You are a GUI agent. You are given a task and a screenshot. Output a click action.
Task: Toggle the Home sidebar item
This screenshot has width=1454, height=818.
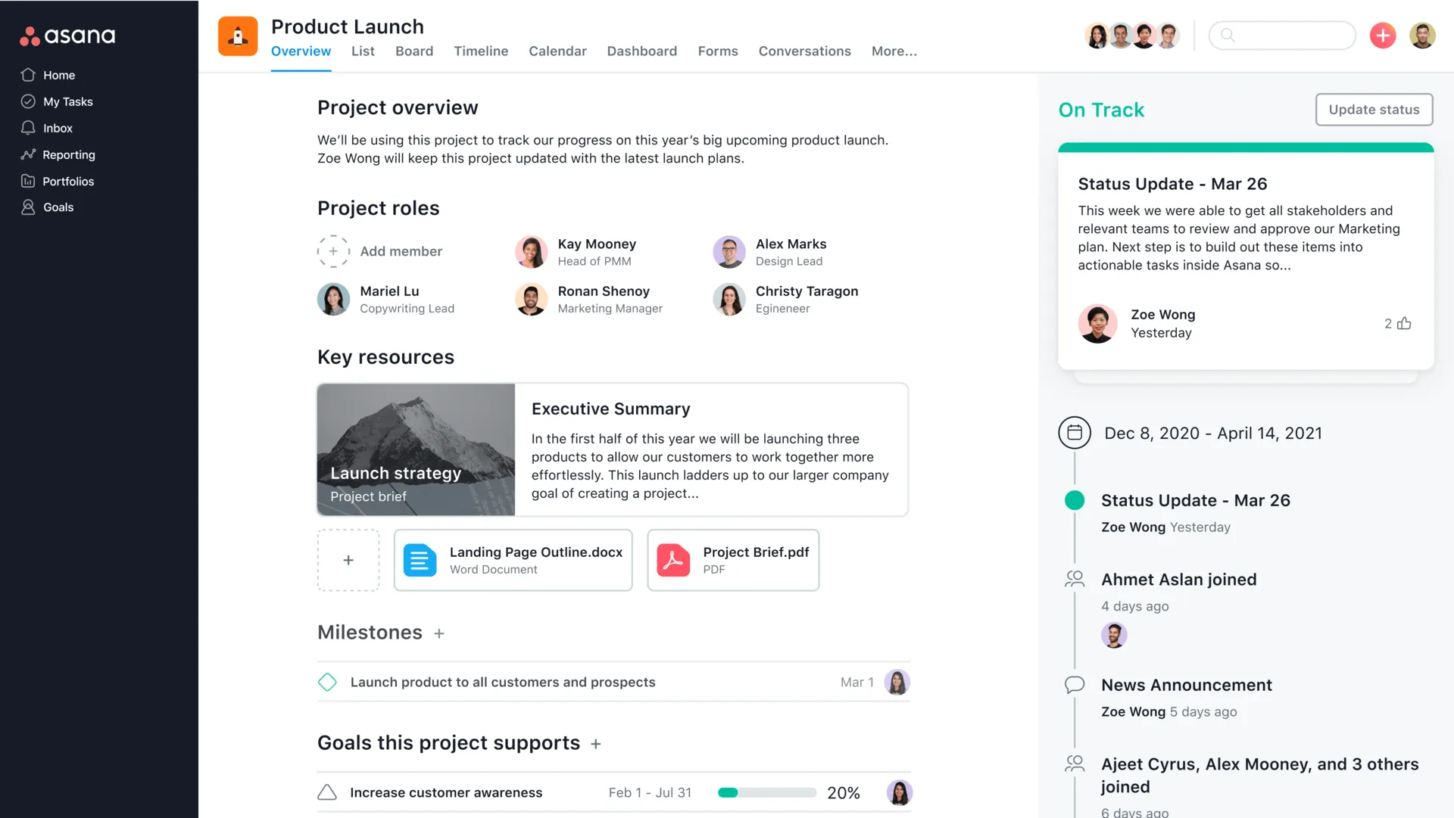[x=58, y=75]
